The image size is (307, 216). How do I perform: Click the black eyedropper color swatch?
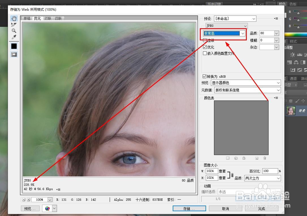point(14,46)
